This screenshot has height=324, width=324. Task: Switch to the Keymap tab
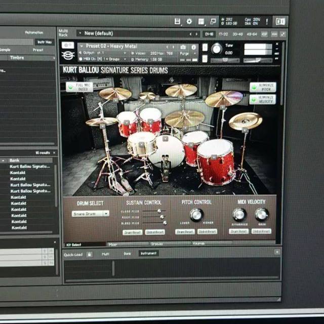click(x=212, y=244)
